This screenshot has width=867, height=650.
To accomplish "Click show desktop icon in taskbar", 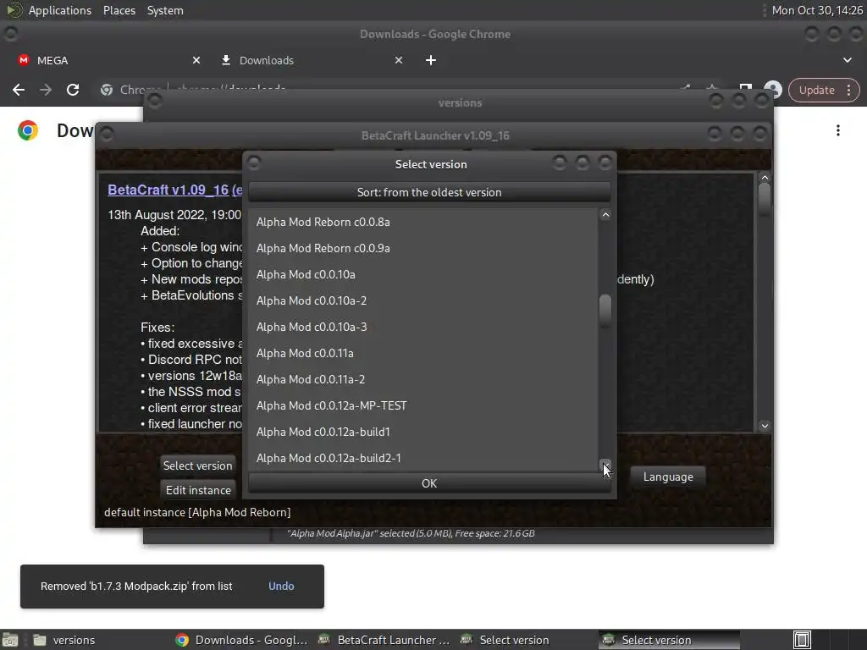I will (x=10, y=640).
